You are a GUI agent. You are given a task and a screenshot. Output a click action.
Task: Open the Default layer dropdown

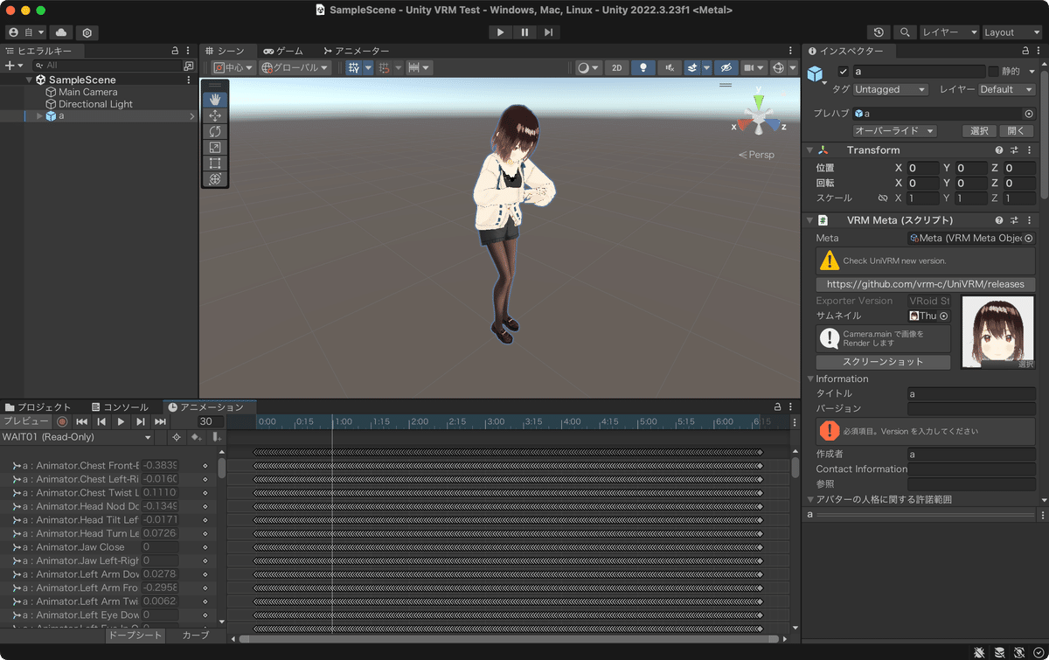pos(1006,89)
